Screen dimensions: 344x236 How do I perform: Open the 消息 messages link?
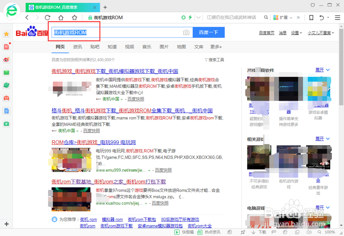(282, 33)
